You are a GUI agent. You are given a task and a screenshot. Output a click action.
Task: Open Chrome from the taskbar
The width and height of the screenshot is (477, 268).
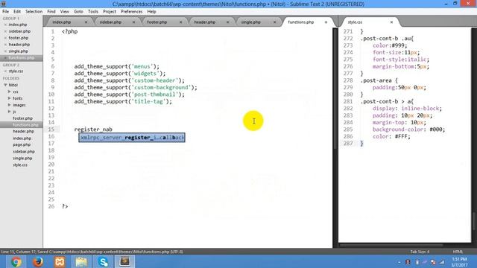pos(16,261)
